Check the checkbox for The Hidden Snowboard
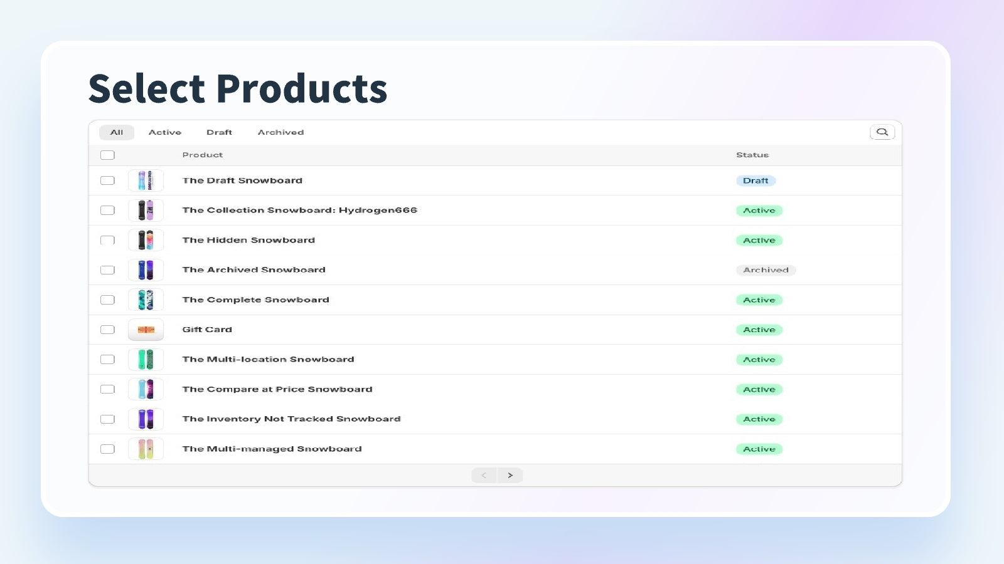The image size is (1004, 564). point(107,240)
